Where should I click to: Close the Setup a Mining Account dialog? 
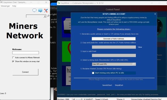point(155,14)
